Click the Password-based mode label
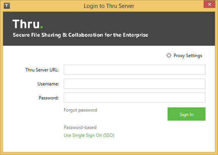Image resolution: width=218 pixels, height=155 pixels. click(80, 127)
